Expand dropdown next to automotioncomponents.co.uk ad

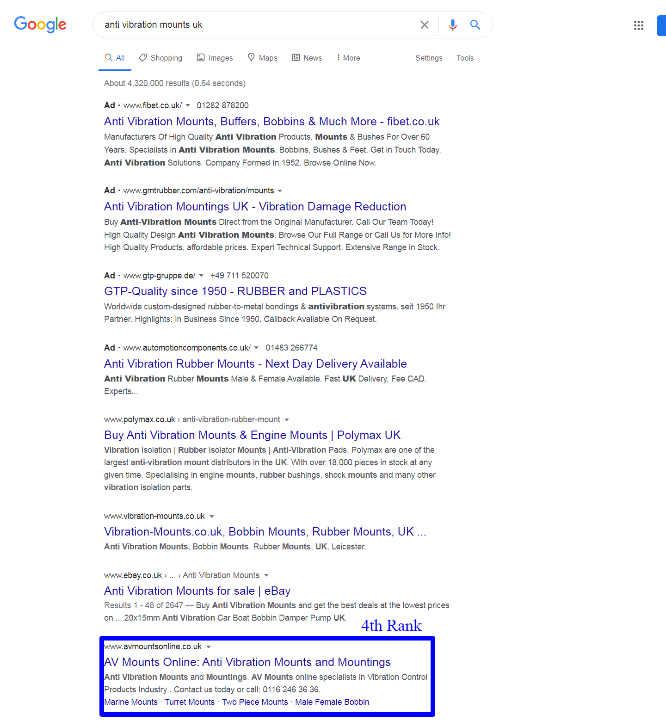click(256, 348)
